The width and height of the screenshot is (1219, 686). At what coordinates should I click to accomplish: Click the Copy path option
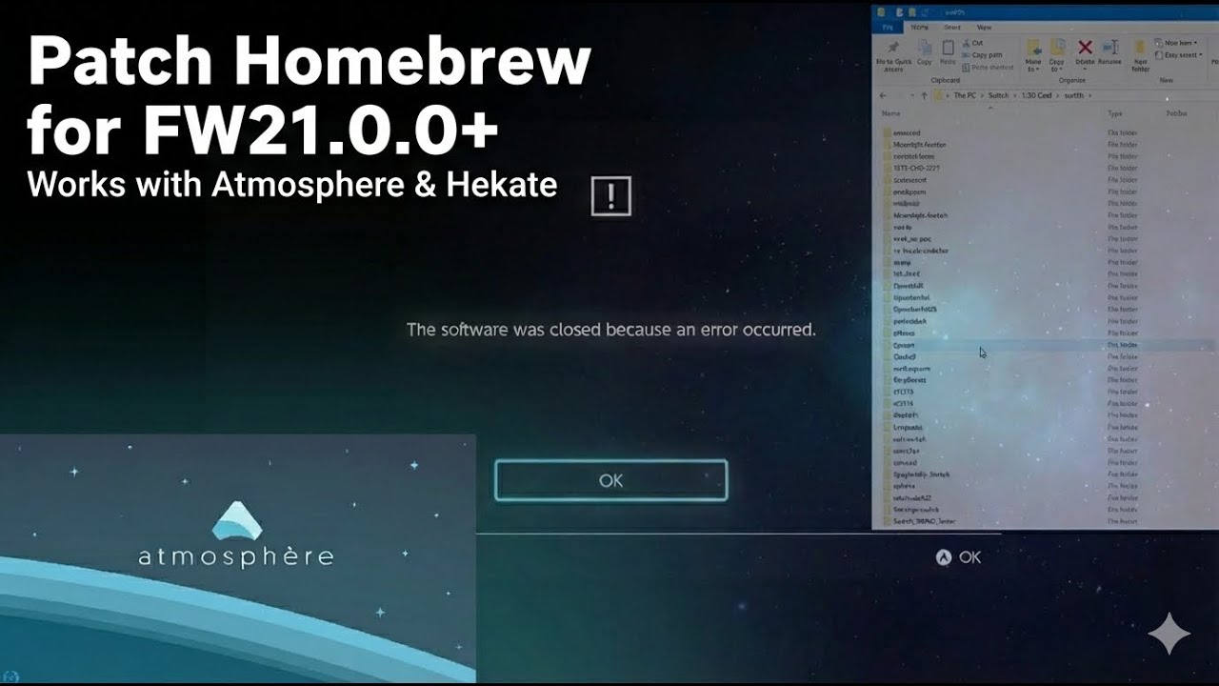click(x=982, y=55)
